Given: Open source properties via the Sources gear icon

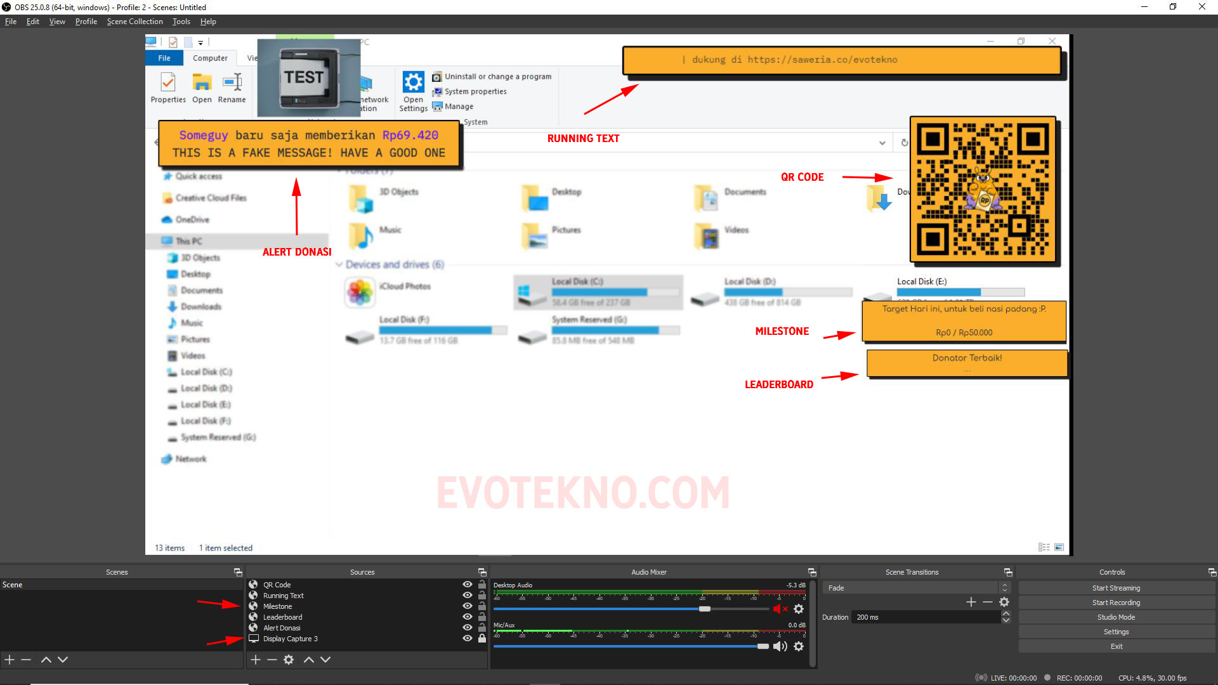Looking at the screenshot, I should [289, 660].
